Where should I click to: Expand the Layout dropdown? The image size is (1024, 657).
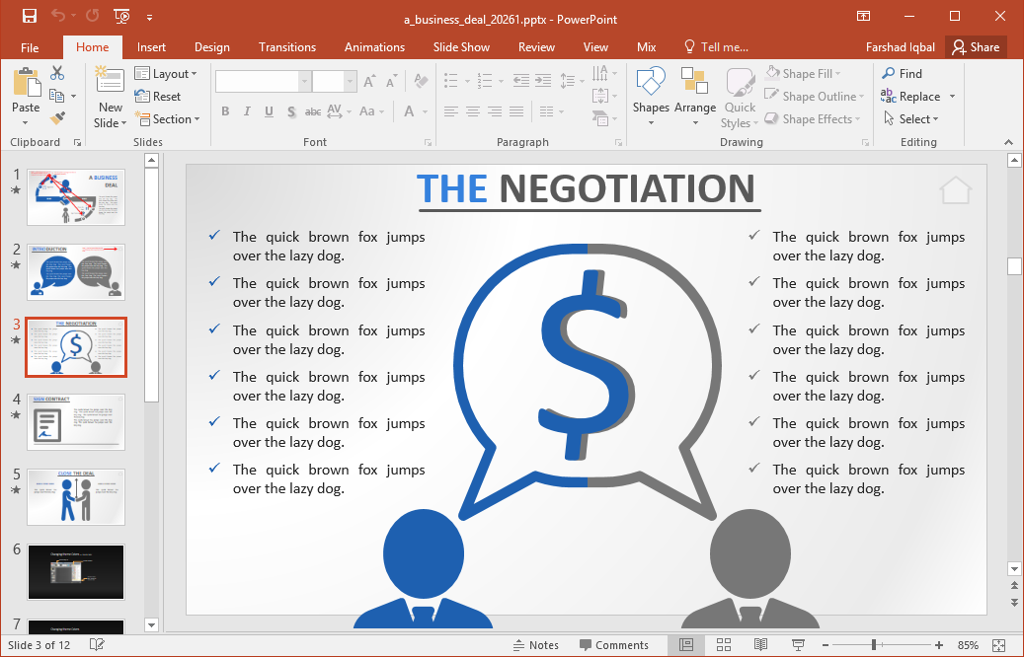tap(166, 74)
